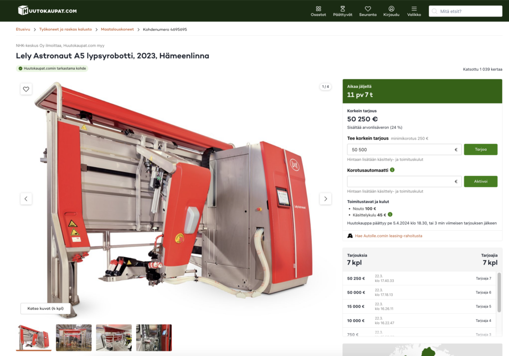Select fourth thumbnail image

(154, 338)
